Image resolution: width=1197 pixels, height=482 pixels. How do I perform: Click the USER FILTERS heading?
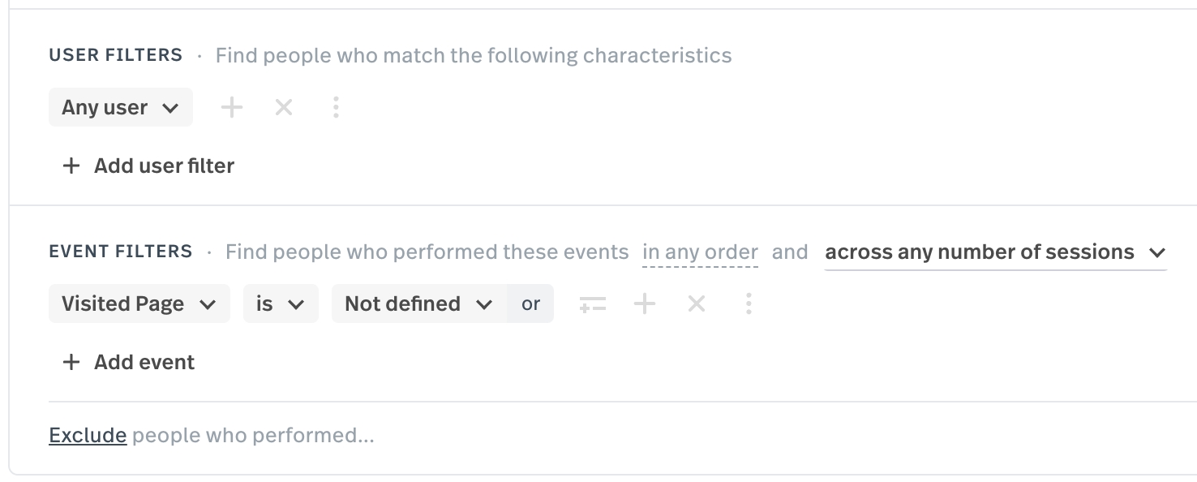[116, 55]
